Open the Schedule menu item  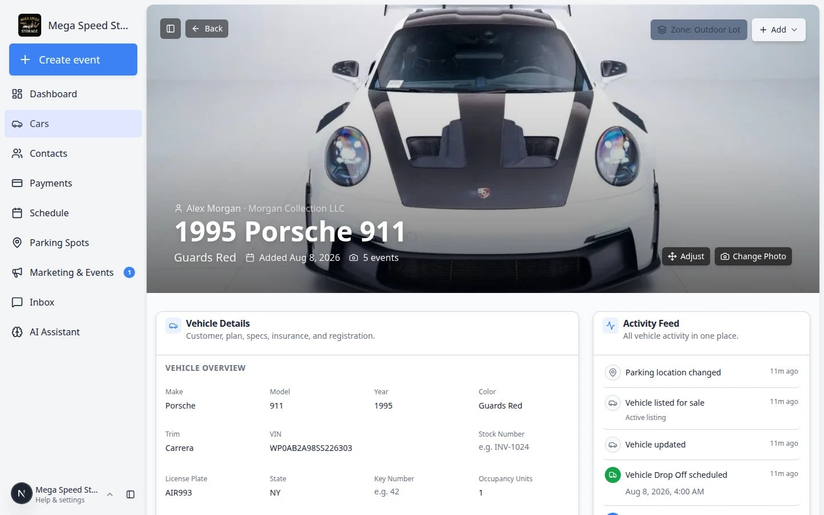(73, 213)
